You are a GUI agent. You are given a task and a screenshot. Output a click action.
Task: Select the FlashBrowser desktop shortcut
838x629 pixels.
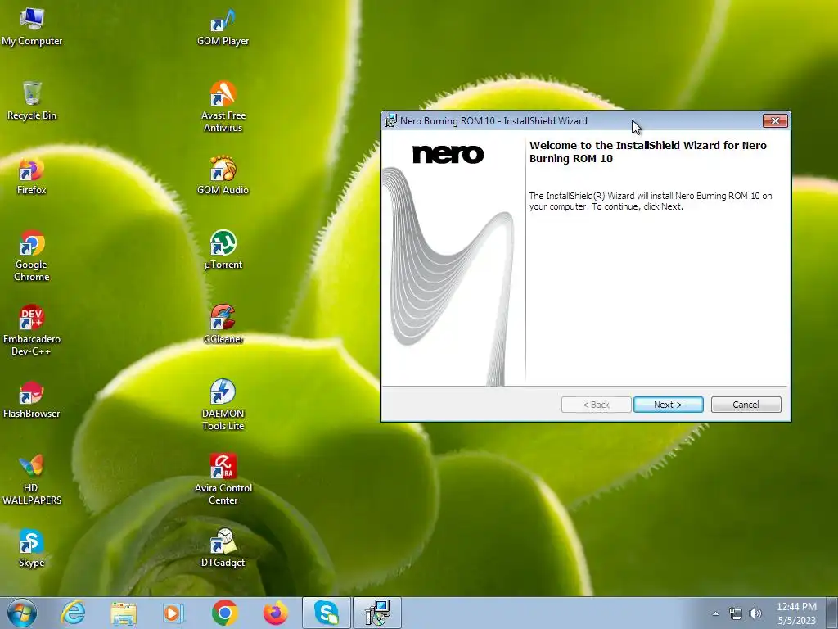point(32,400)
